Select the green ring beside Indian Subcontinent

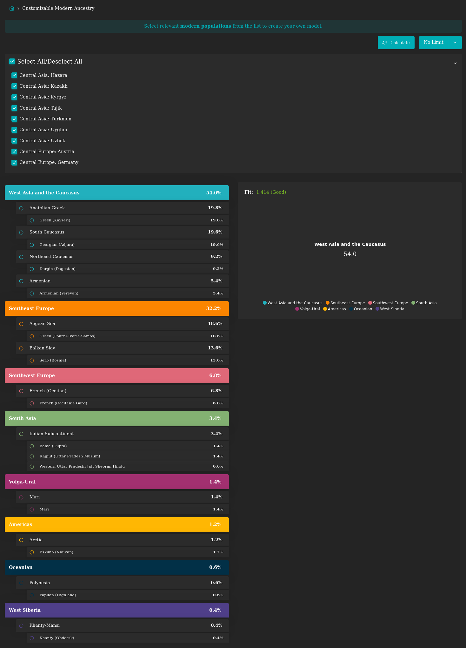point(21,434)
